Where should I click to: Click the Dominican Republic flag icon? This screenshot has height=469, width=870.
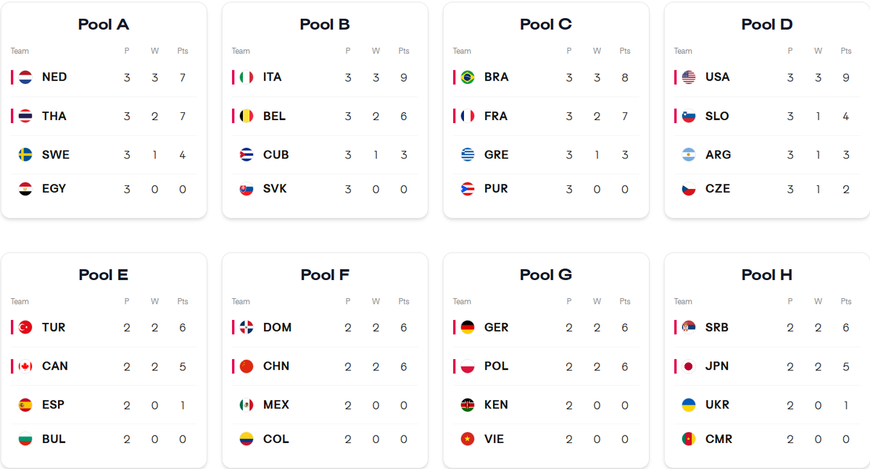click(246, 328)
